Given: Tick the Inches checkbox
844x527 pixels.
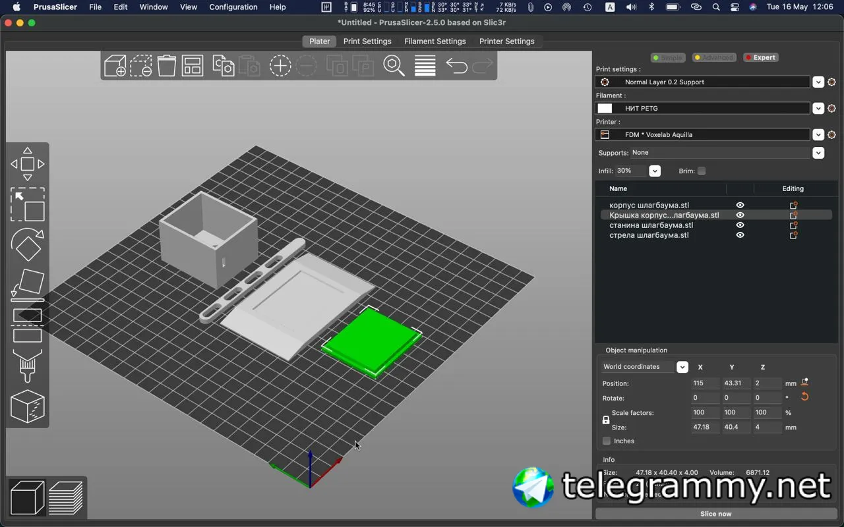Looking at the screenshot, I should tap(607, 441).
